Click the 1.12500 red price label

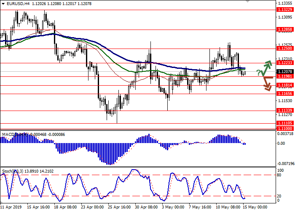point(285,49)
